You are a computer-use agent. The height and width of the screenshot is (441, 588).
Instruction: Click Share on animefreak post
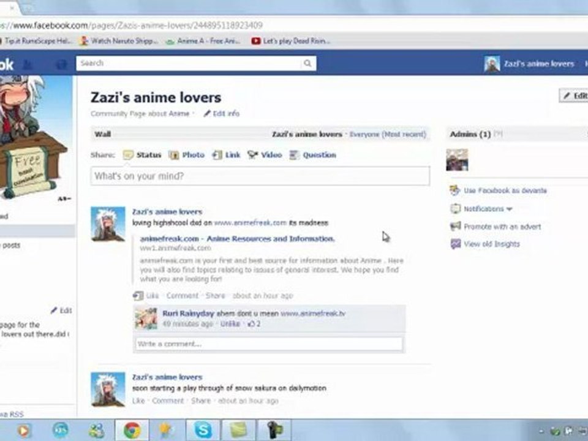(x=215, y=295)
